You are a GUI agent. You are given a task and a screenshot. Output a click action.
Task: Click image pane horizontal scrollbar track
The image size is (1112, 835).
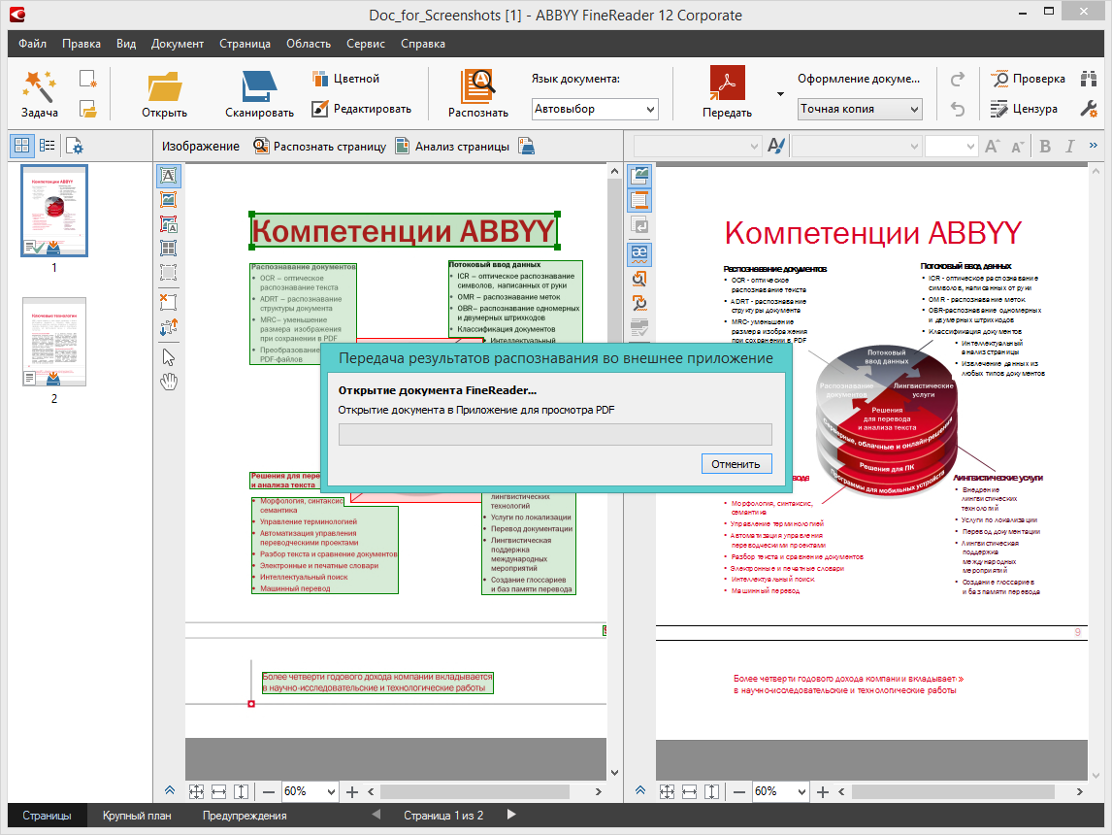click(x=483, y=791)
